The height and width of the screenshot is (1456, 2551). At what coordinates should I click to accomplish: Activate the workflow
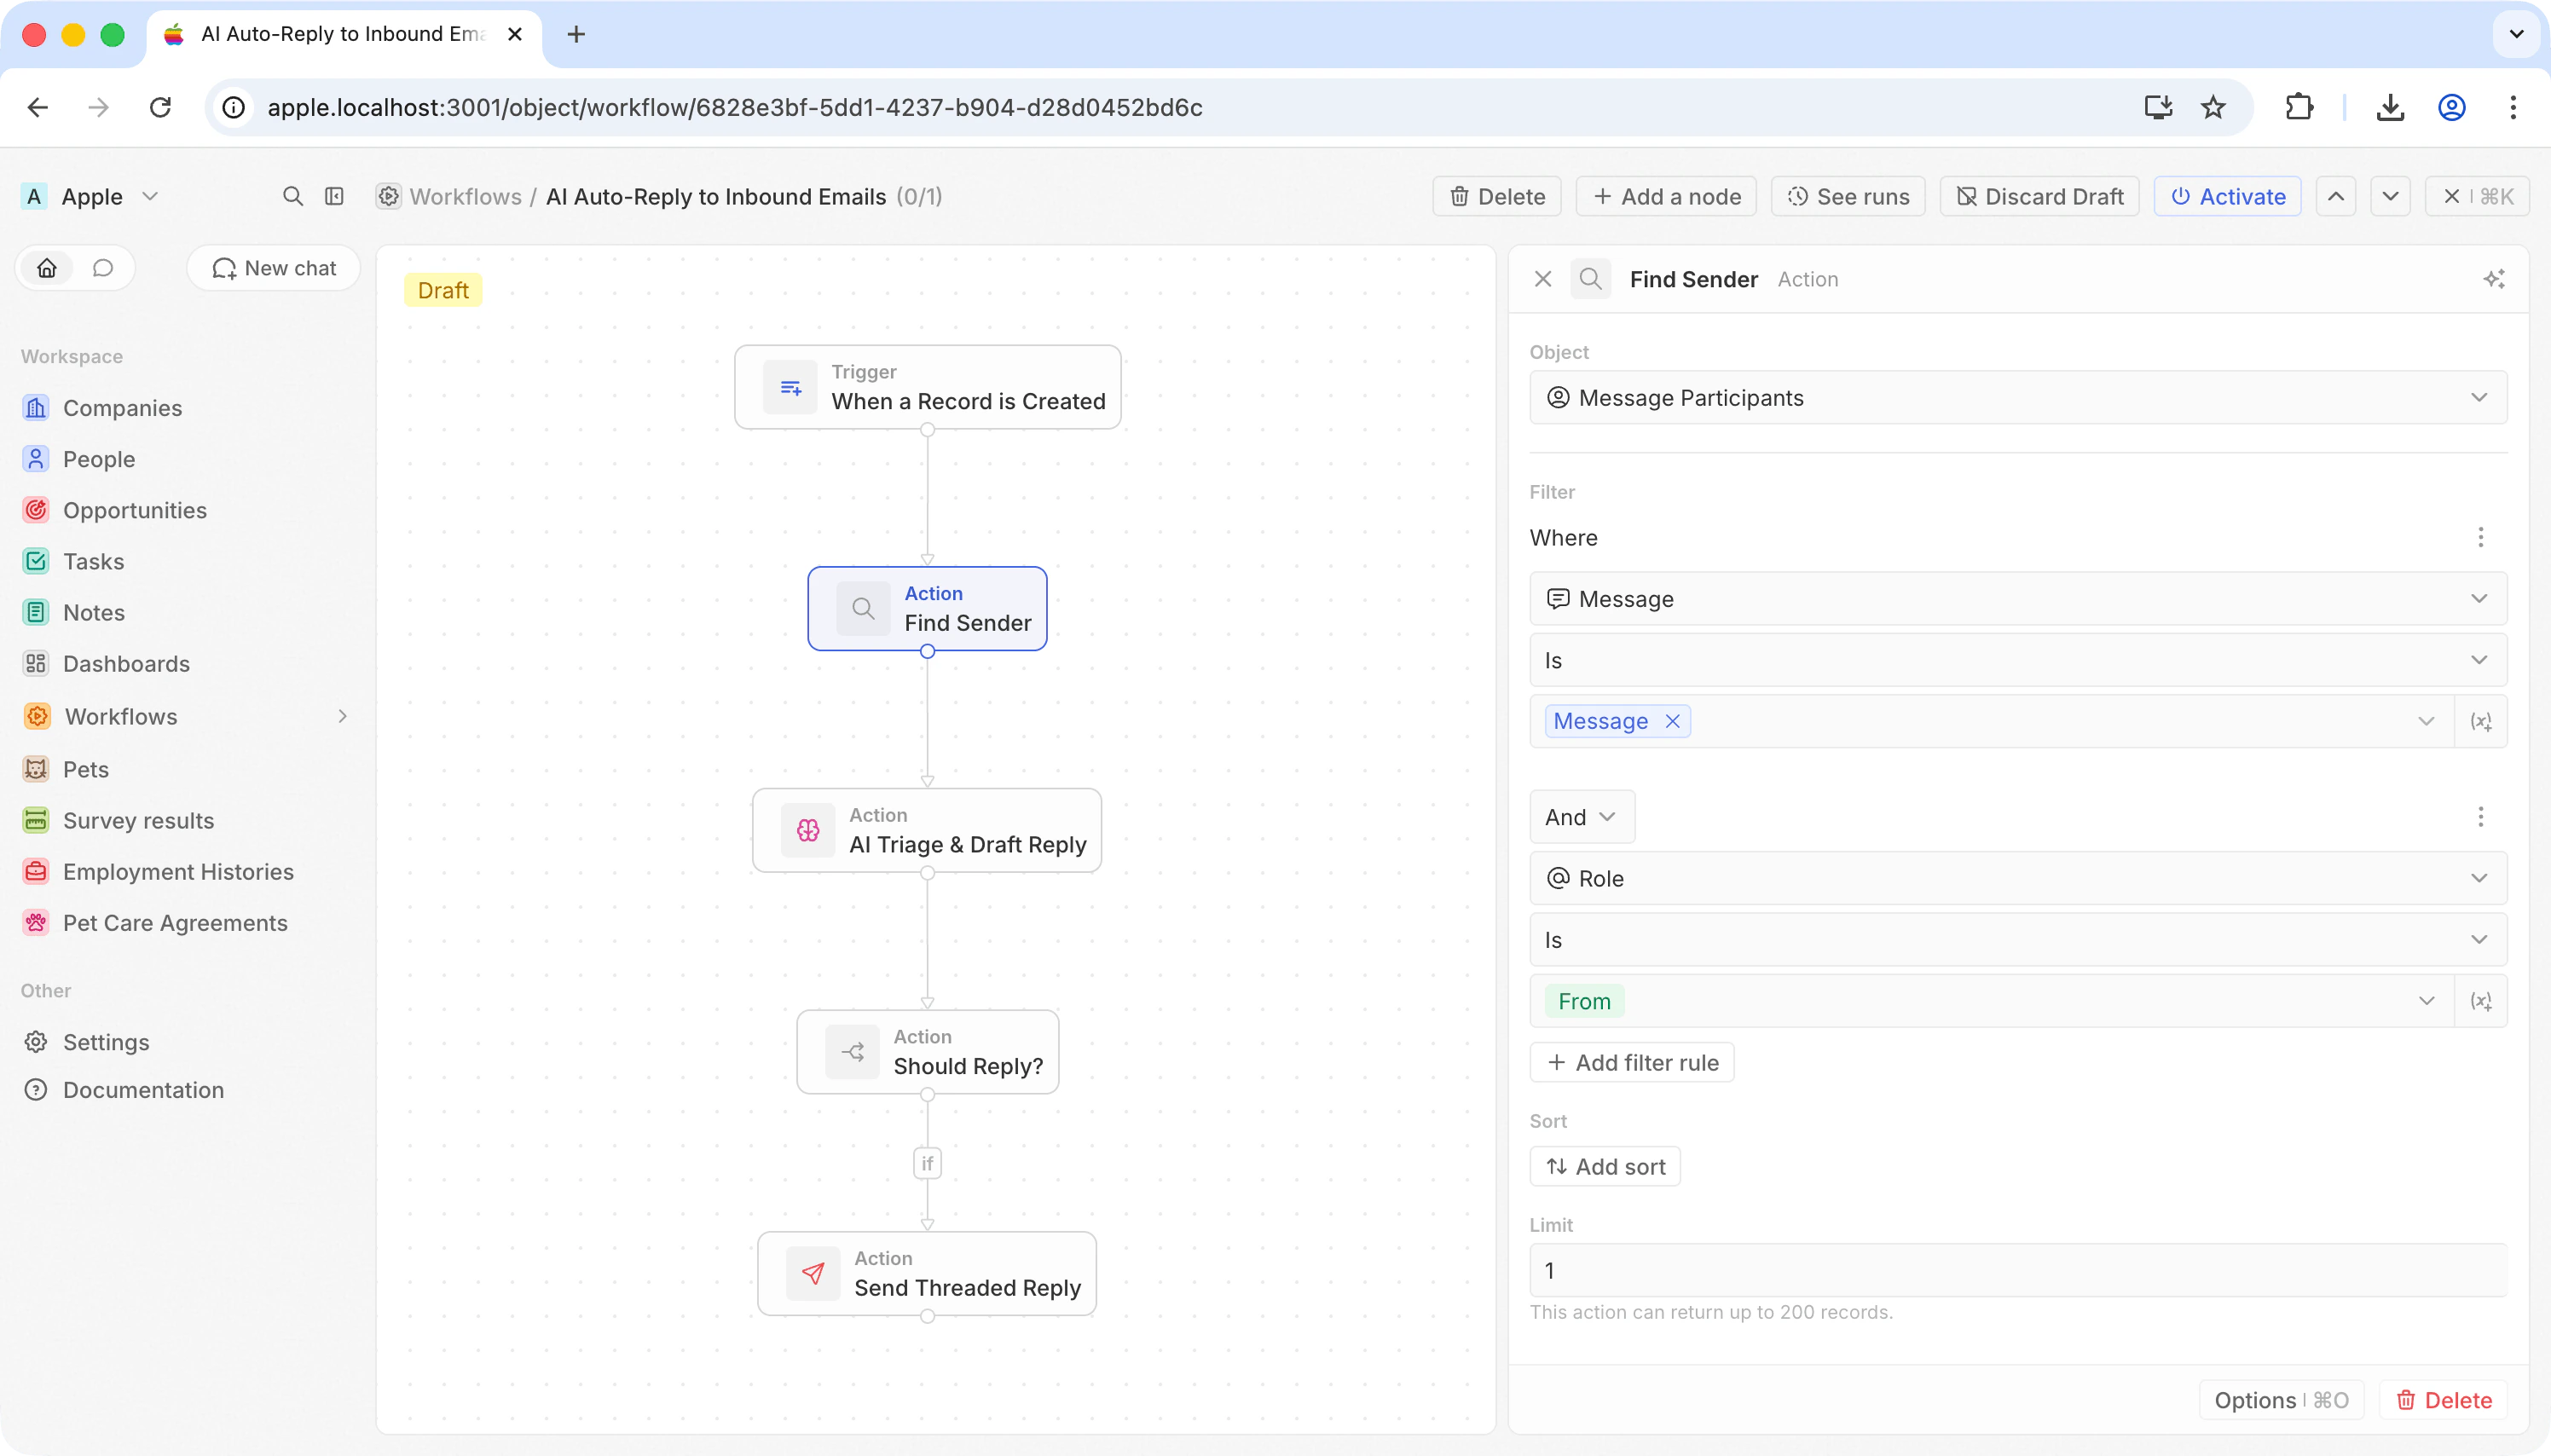click(x=2227, y=196)
